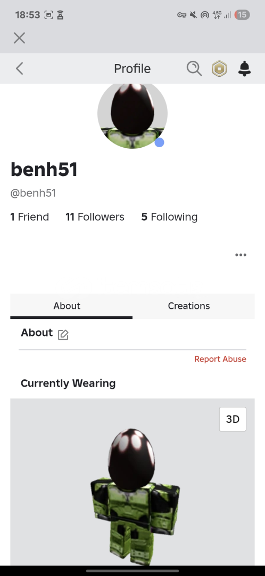View the 1 Friend list
Image resolution: width=265 pixels, height=576 pixels.
[x=30, y=217]
